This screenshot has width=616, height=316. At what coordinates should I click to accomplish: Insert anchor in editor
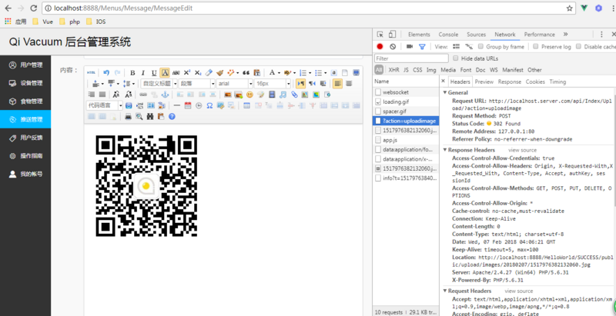click(x=165, y=95)
